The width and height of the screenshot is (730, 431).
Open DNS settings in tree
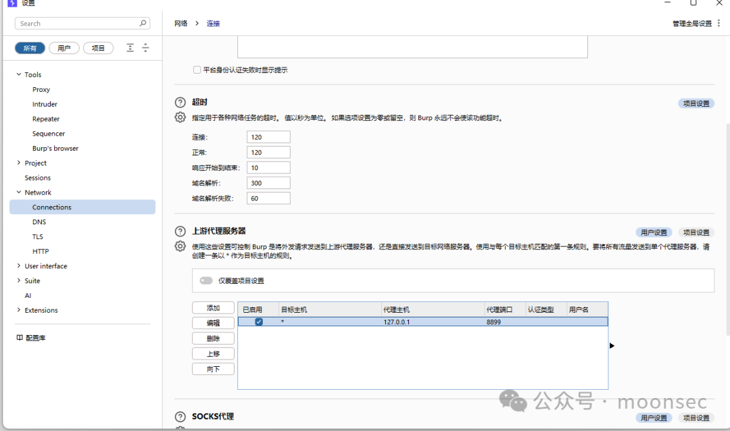pos(39,222)
